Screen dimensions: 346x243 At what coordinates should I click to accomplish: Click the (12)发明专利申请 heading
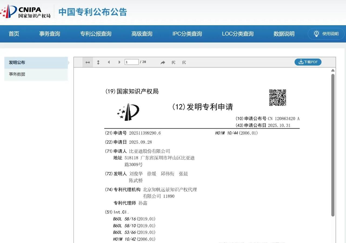[202, 107]
